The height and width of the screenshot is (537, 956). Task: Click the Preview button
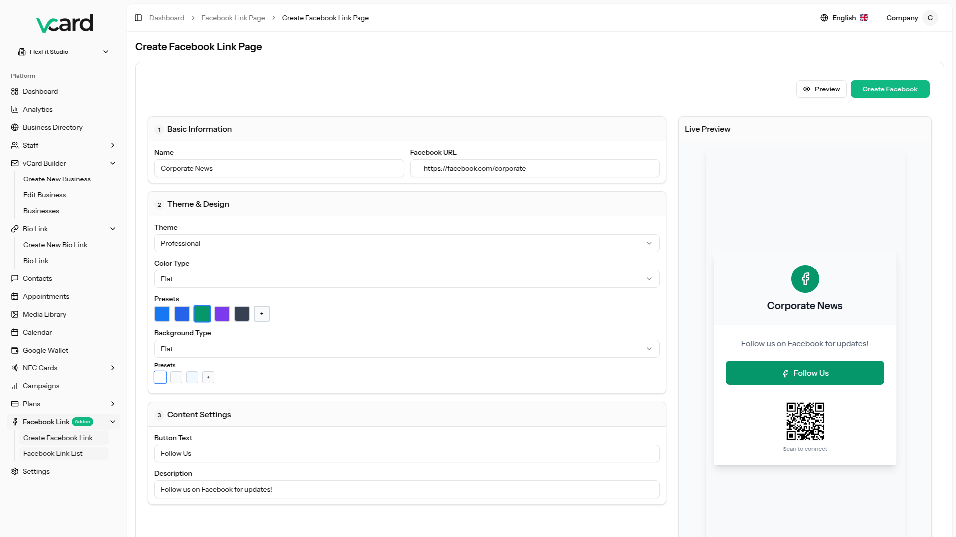pos(821,89)
